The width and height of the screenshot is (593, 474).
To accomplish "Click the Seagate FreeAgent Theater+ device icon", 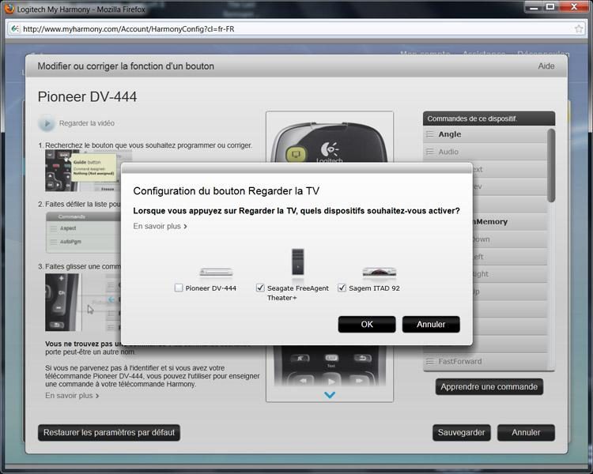I will pos(298,262).
